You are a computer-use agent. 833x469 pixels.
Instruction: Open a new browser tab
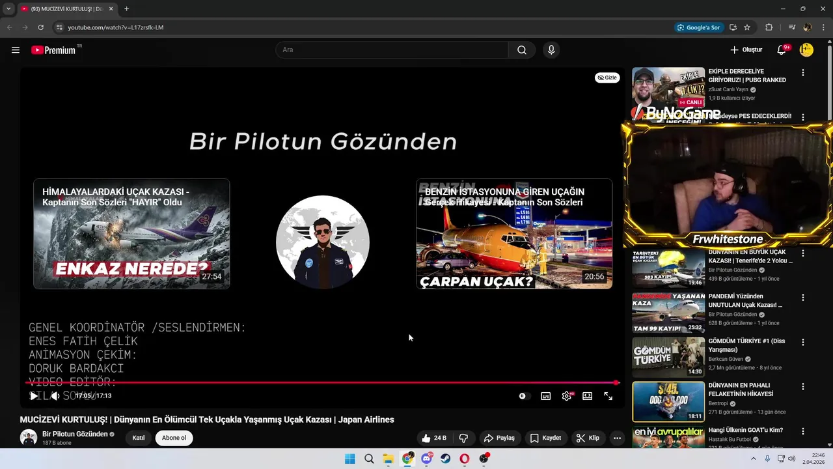[126, 8]
